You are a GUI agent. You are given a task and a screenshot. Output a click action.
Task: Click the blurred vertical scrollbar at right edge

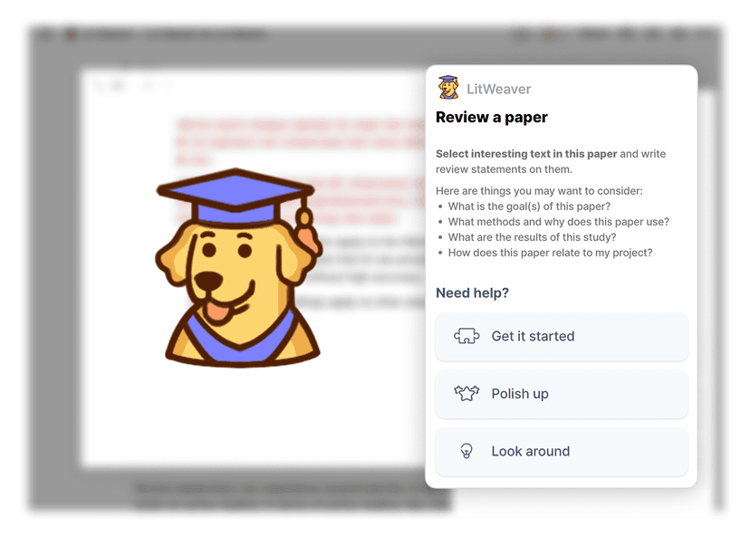click(717, 296)
